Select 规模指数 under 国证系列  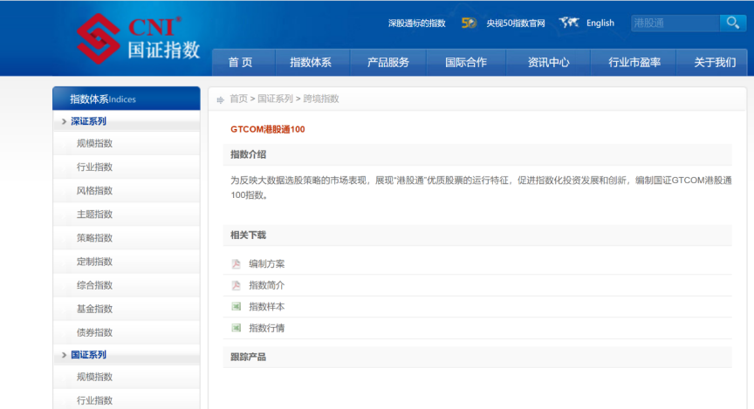[x=94, y=377]
